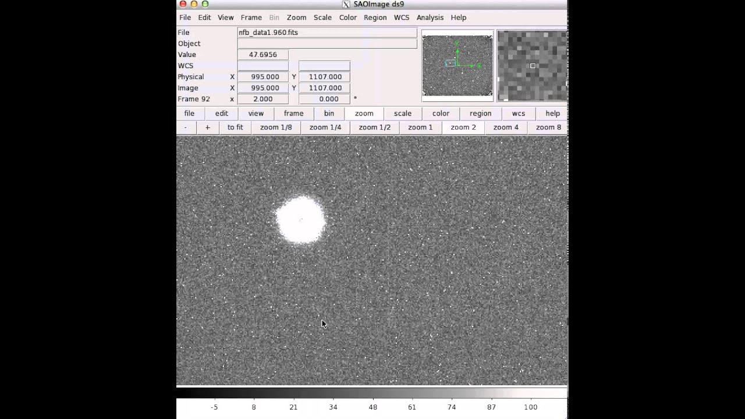Open the Analysis menu

(430, 17)
